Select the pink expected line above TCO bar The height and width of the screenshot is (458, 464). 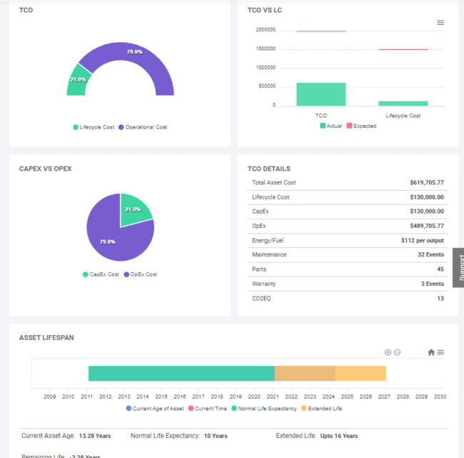tap(321, 31)
